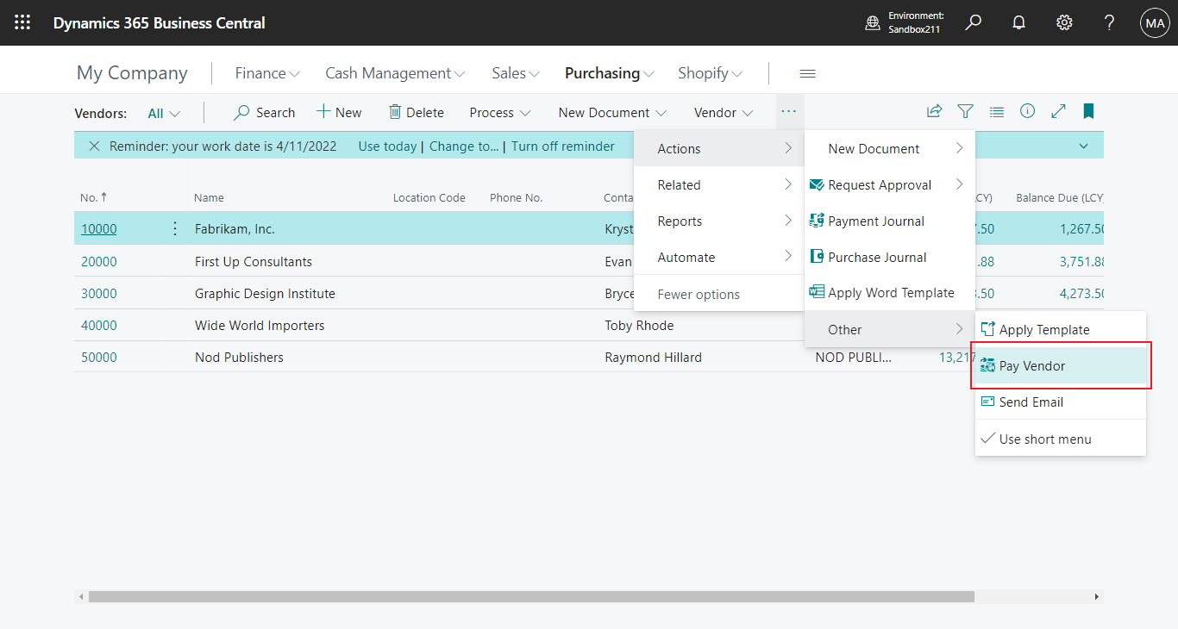
Task: Select the Send Email action
Action: pyautogui.click(x=1031, y=402)
